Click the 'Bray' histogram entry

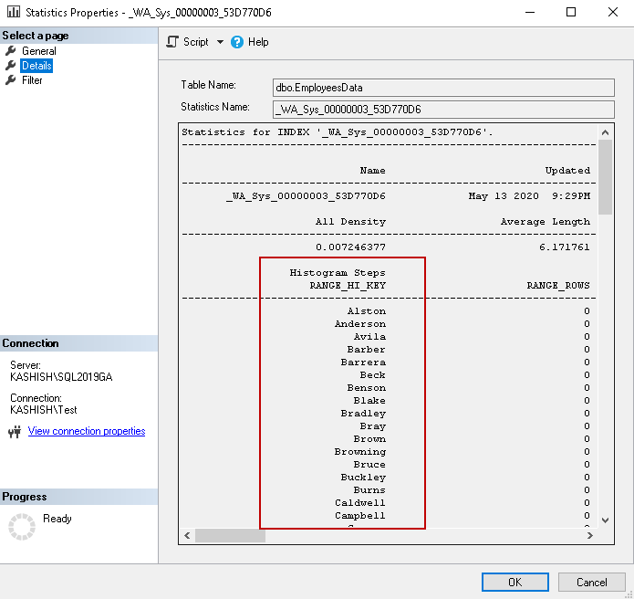373,426
